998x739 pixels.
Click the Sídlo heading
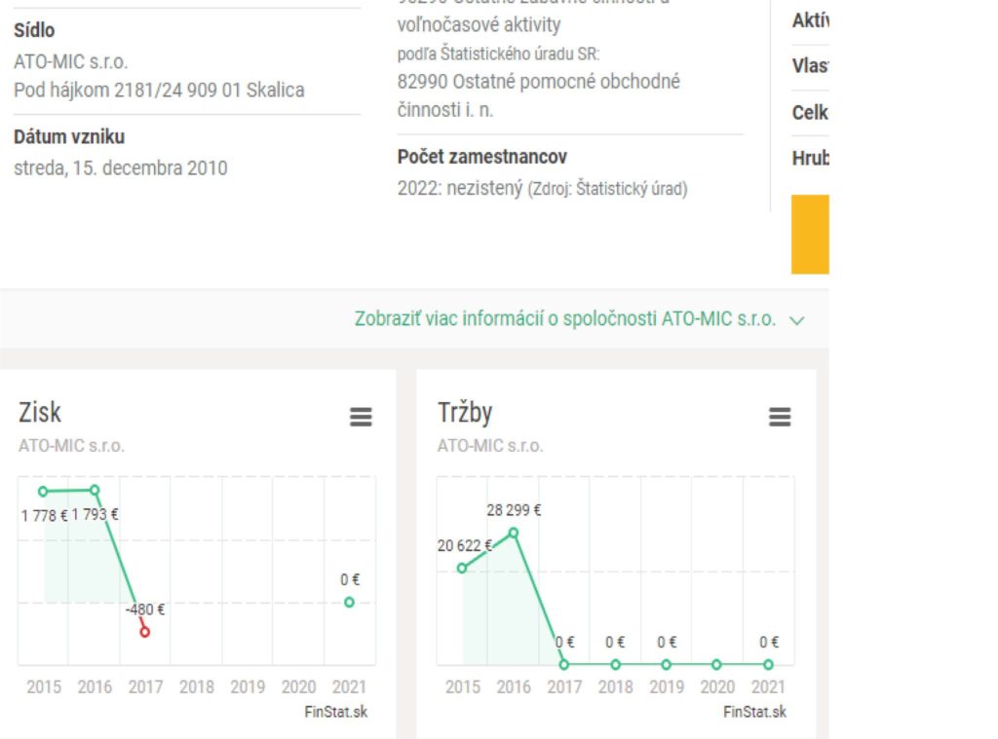(x=34, y=30)
